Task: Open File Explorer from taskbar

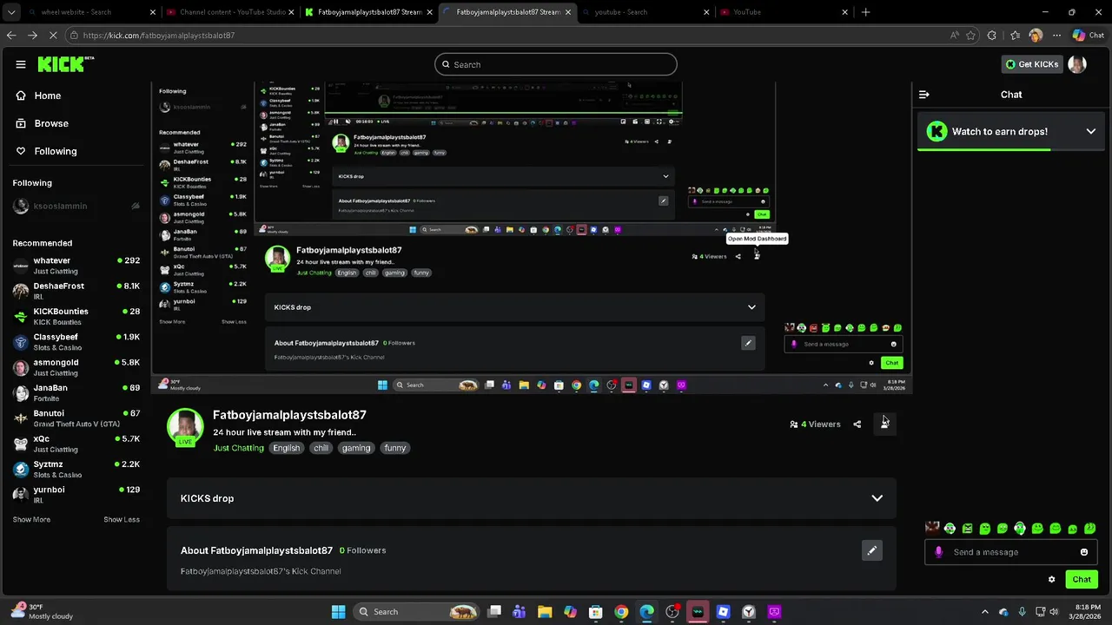Action: (x=545, y=612)
